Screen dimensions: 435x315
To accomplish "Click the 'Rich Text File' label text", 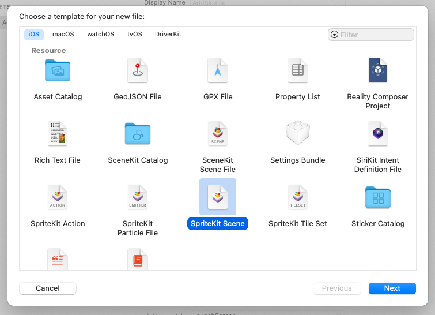I will [x=58, y=160].
